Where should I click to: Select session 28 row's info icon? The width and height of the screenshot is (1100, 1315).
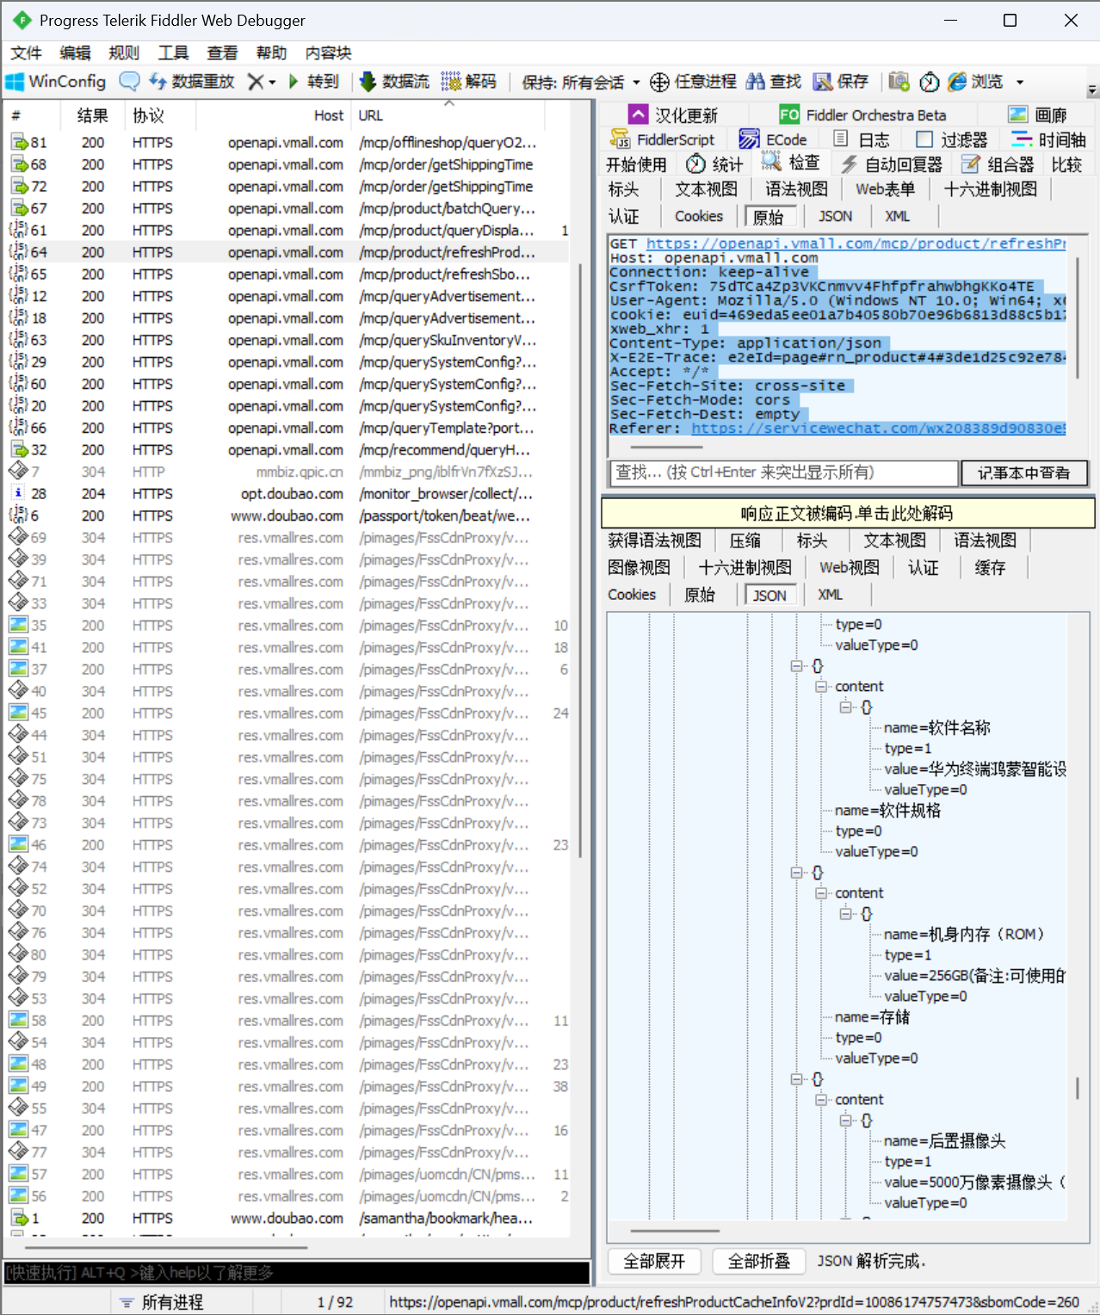pos(18,493)
